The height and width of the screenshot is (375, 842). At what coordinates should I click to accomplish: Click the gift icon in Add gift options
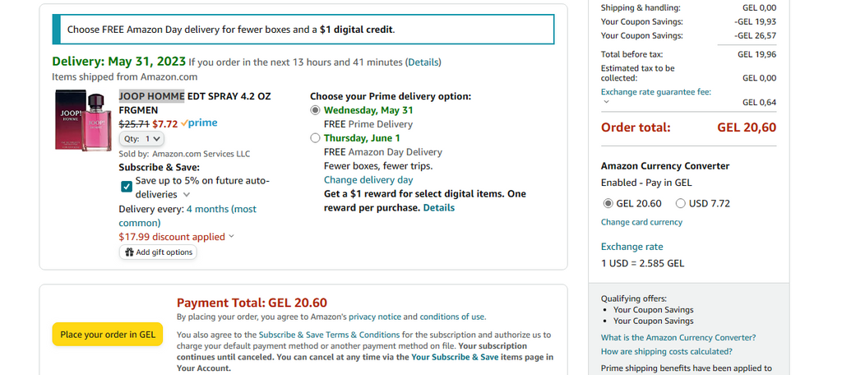(129, 252)
